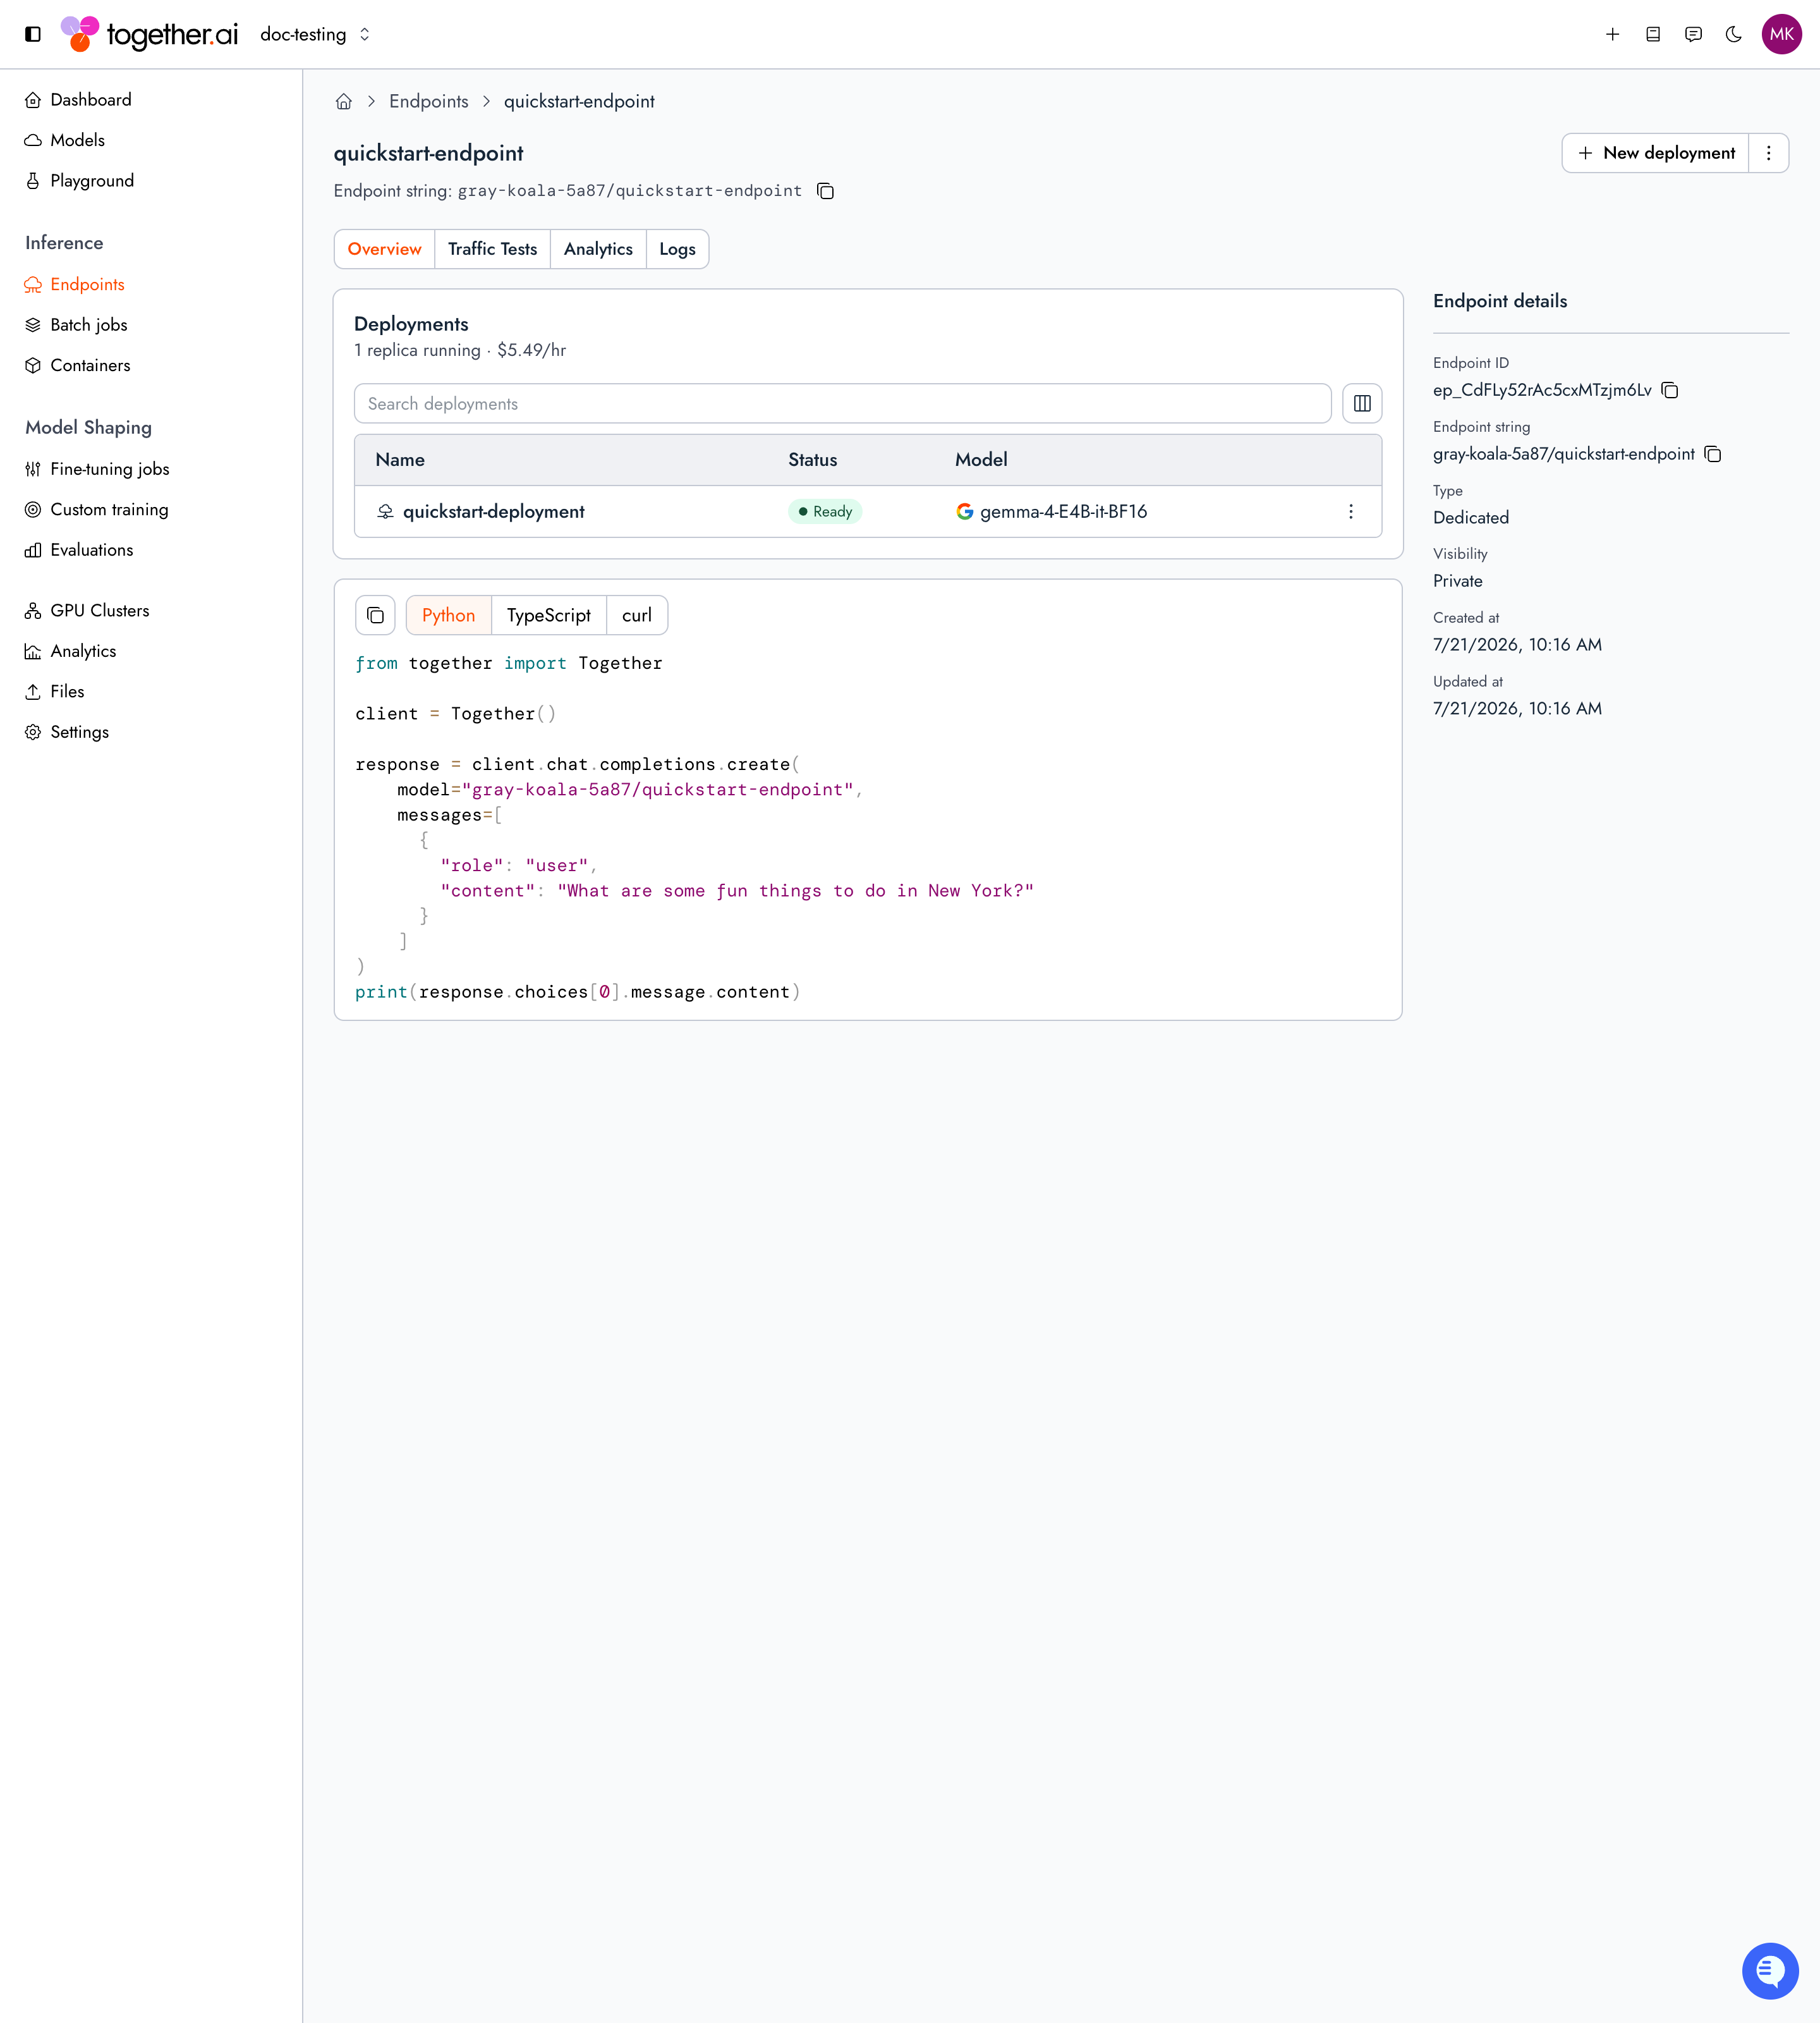Collapse the sidebar panel toggle icon
The width and height of the screenshot is (1820, 2023).
(x=33, y=34)
